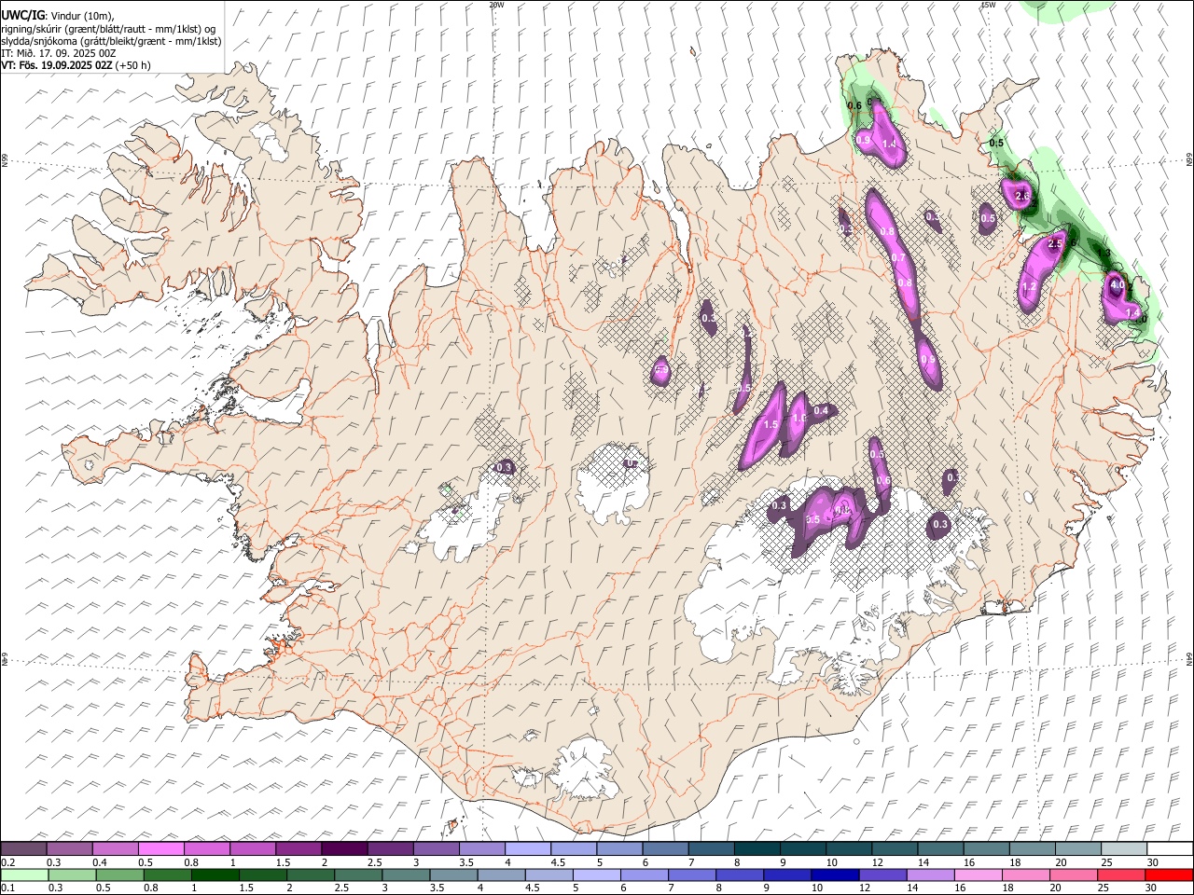The height and width of the screenshot is (895, 1194).
Task: Click lower legend deep blue swatch between 10 and 12
Action: click(835, 874)
